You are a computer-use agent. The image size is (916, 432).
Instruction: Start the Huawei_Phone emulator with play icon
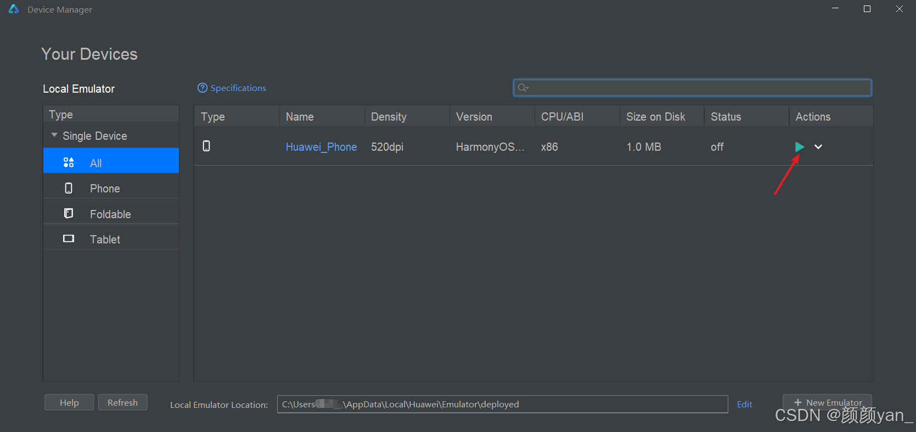[x=800, y=147]
